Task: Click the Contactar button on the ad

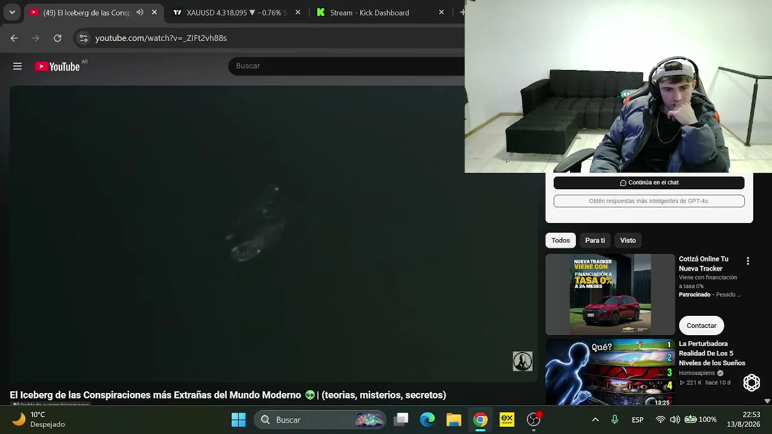Action: [701, 325]
